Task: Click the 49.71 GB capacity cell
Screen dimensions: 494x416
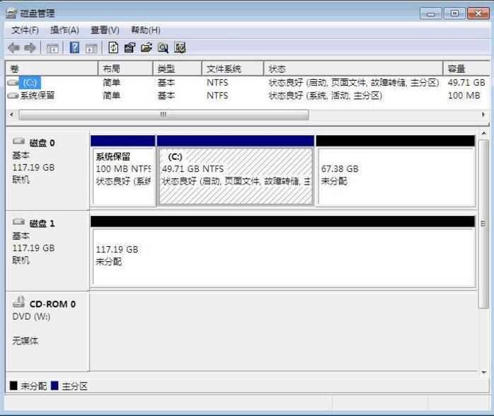Action: [466, 83]
